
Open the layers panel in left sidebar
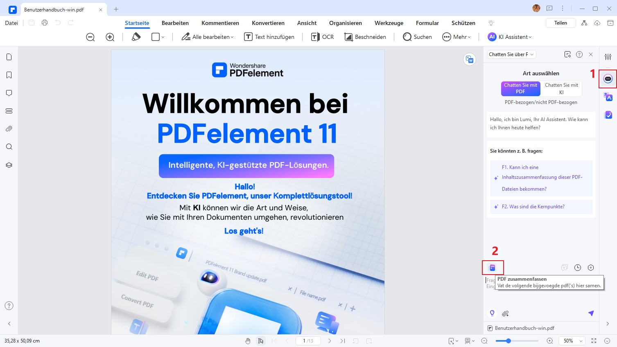click(9, 165)
